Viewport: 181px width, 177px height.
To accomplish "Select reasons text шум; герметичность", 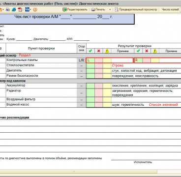I will (x=128, y=105).
